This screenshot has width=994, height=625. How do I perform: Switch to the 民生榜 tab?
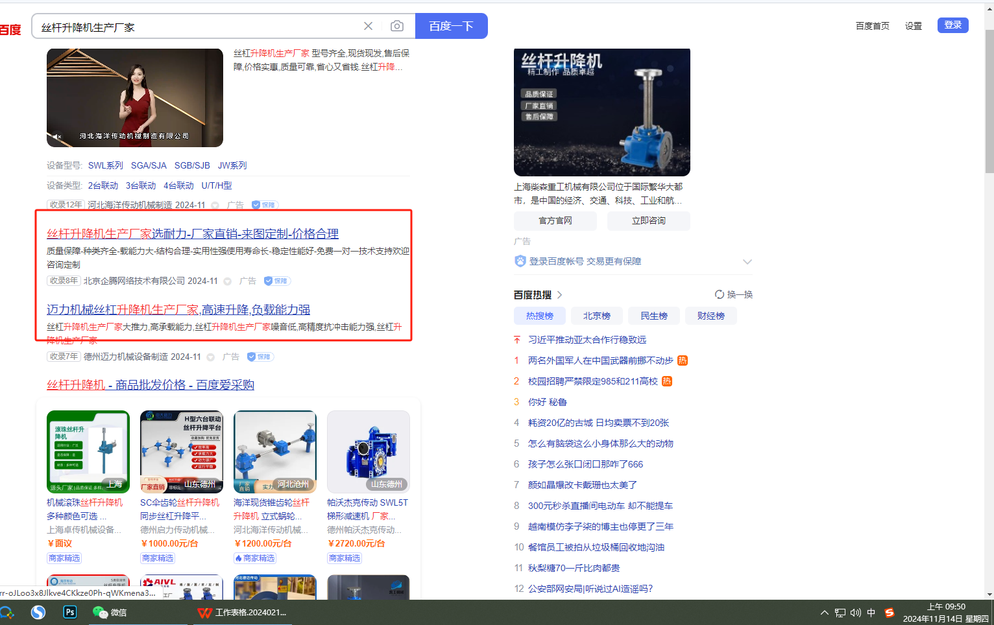[x=654, y=316]
